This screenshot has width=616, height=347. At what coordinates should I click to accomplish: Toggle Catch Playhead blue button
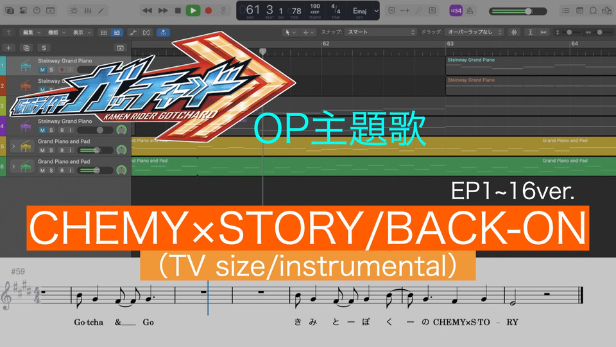pyautogui.click(x=163, y=33)
